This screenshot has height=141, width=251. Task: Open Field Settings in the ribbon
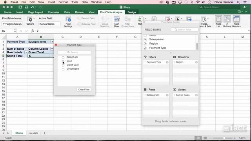[68, 22]
